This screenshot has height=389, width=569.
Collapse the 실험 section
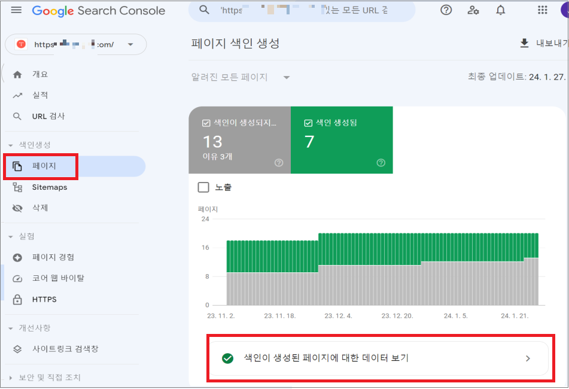11,236
